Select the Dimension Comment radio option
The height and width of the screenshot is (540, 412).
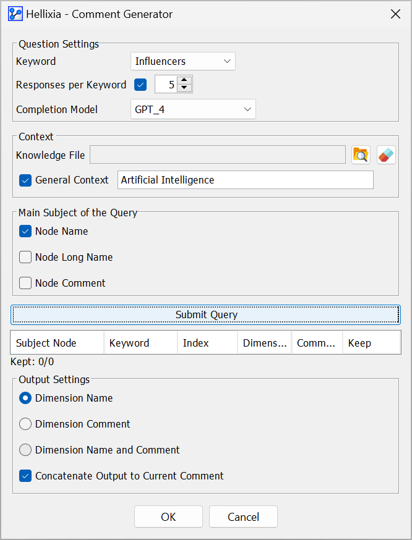point(25,424)
